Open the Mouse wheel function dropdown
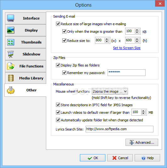 coord(110,91)
